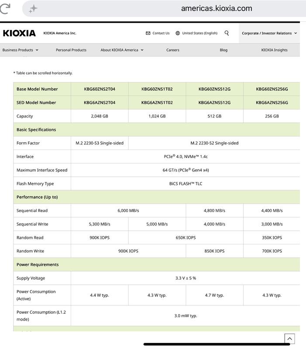The height and width of the screenshot is (349, 306).
Task: Click 'Table can be scrolled horizontally' note
Action: coord(43,73)
